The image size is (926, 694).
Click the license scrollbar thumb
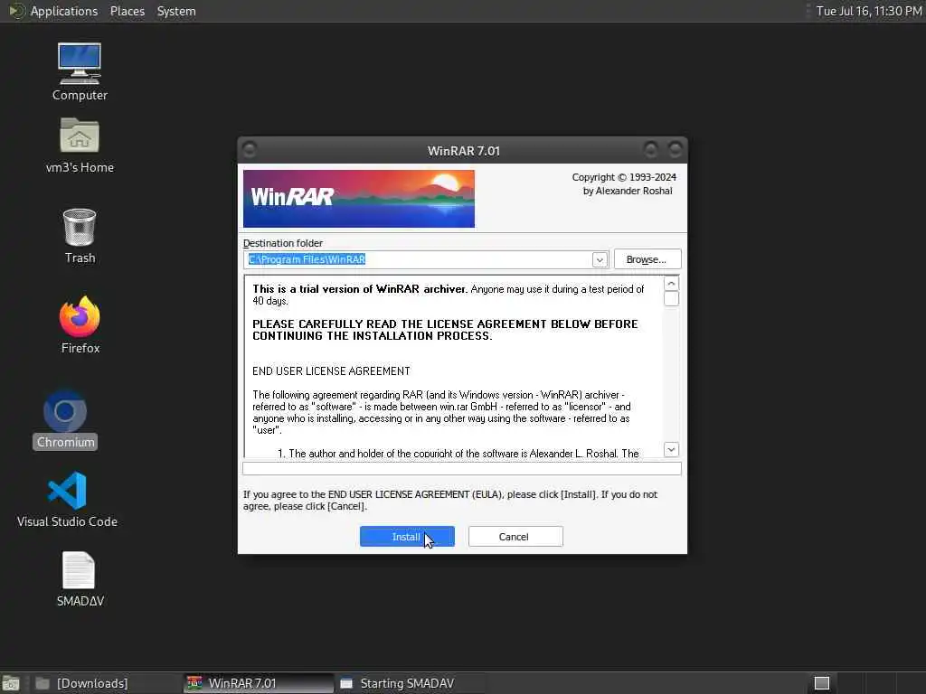671,298
